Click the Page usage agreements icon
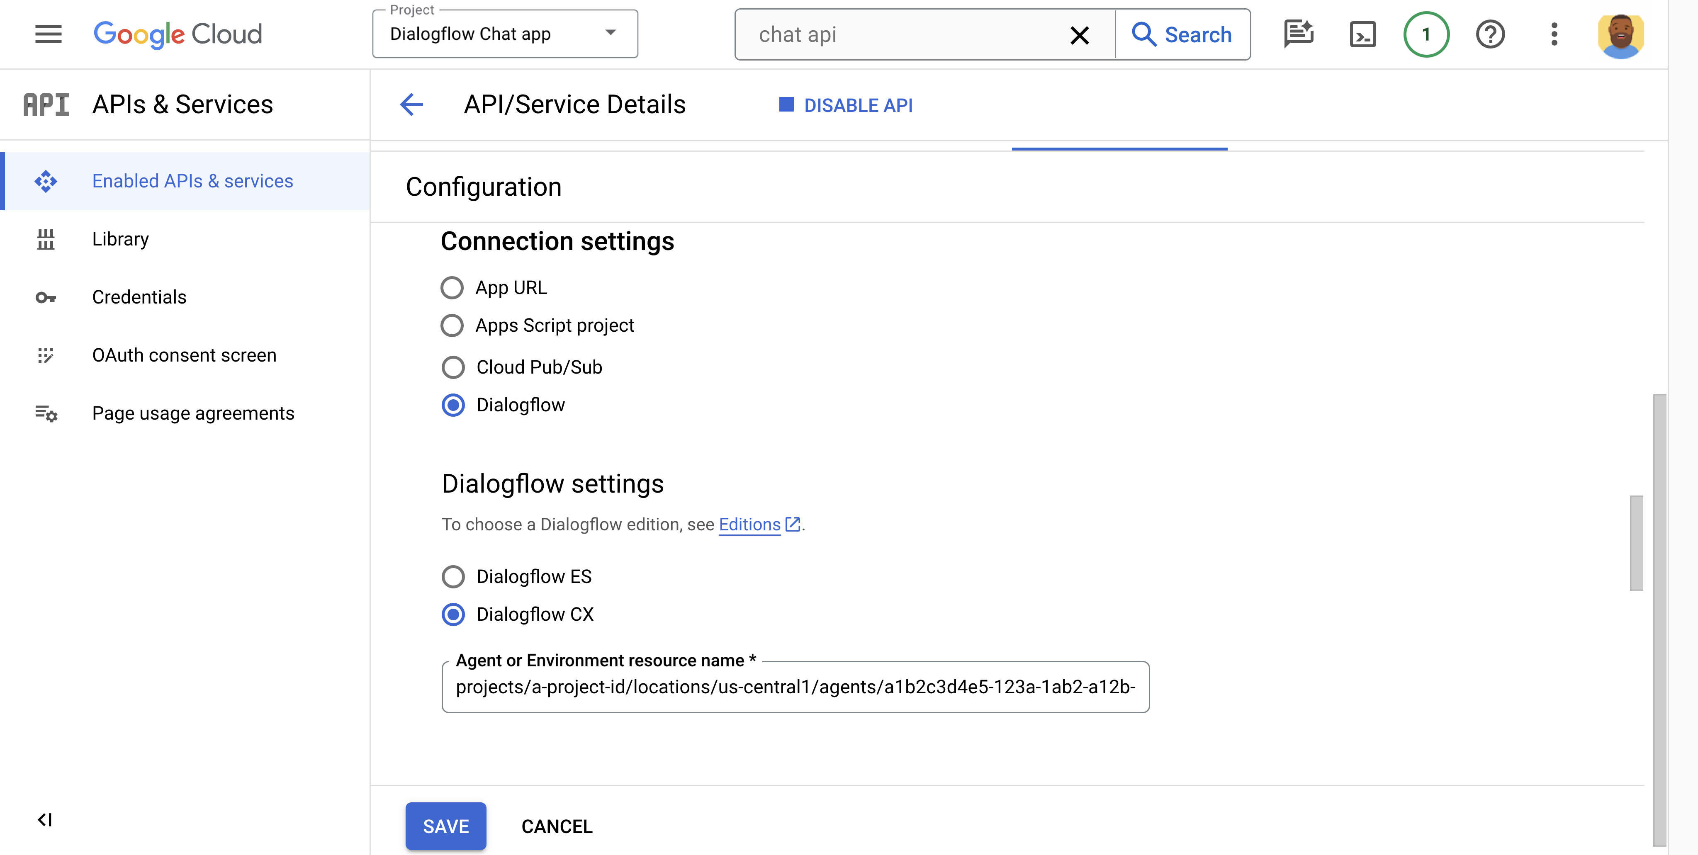This screenshot has width=1698, height=855. click(46, 412)
